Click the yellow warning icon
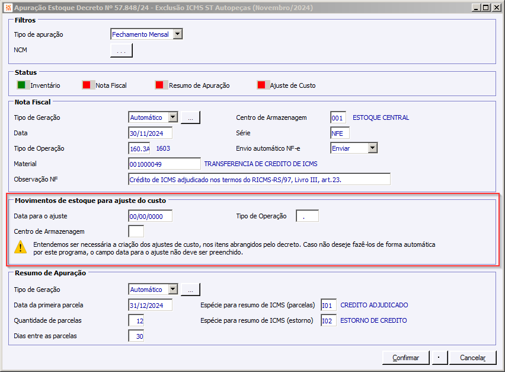505x372 pixels. 20,247
